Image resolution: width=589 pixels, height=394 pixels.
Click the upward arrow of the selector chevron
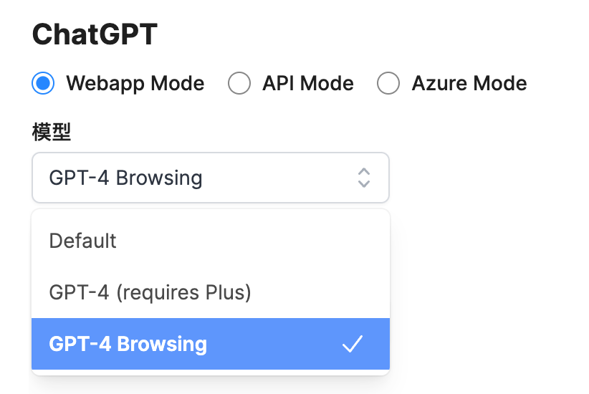pyautogui.click(x=364, y=172)
